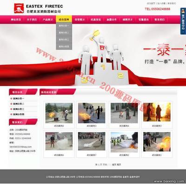Click small 联系我们 link above the phone number
186x185 pixels.
pos(172,3)
